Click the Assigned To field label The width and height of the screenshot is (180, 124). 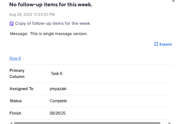[x=21, y=89]
